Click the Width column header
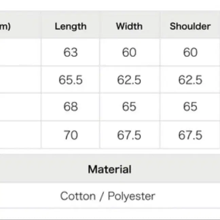The width and height of the screenshot is (220, 220). tap(129, 26)
